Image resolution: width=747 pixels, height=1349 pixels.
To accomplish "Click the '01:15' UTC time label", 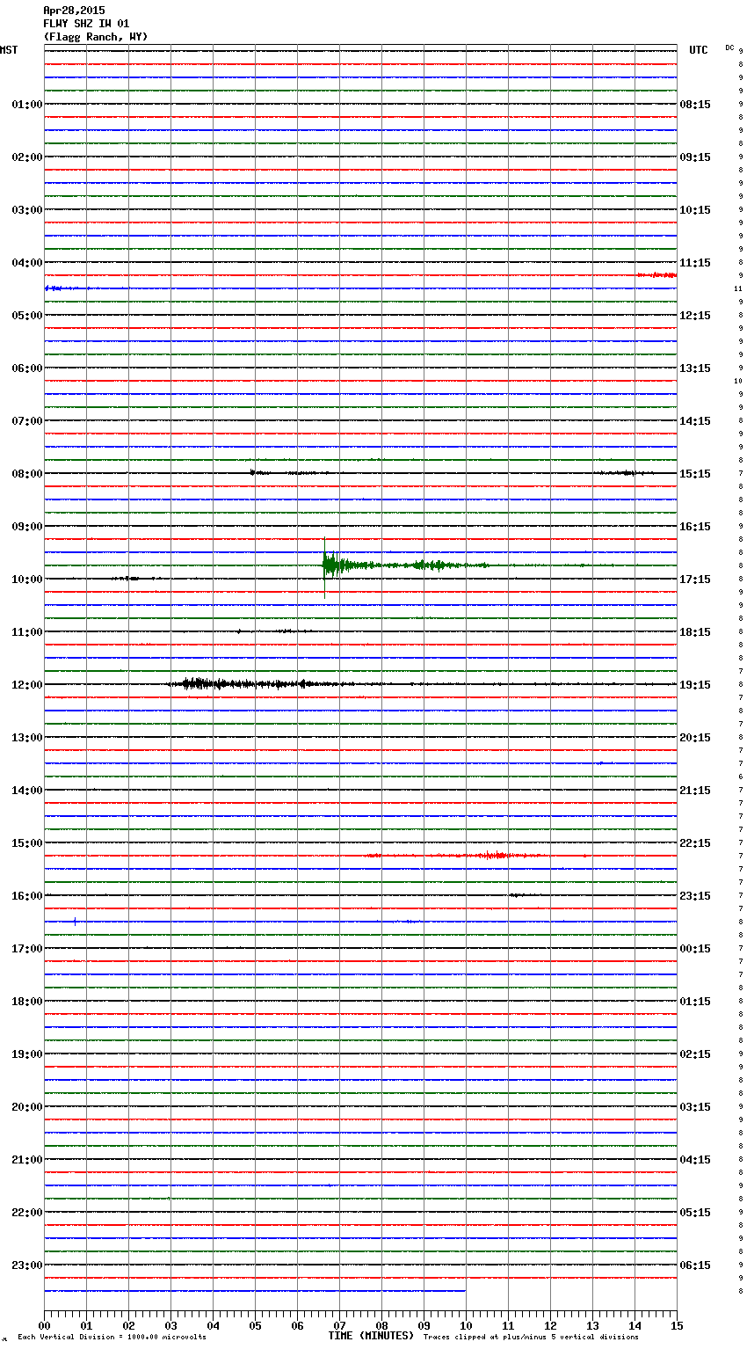I will coord(695,1002).
